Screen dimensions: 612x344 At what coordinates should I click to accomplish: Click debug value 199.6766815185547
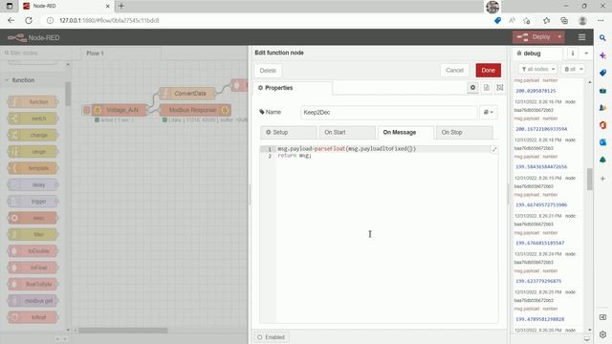click(x=539, y=243)
